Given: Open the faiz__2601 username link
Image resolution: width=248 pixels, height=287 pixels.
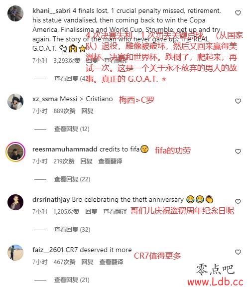Looking at the screenshot, I should tap(48, 250).
